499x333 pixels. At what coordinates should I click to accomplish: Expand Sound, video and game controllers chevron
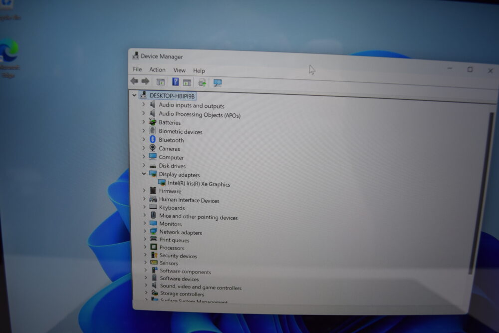coord(146,285)
